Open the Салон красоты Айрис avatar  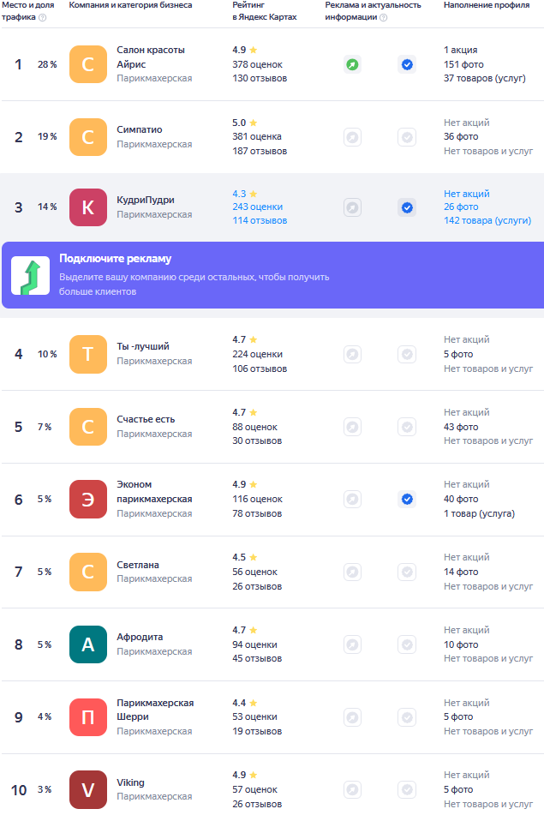(88, 64)
